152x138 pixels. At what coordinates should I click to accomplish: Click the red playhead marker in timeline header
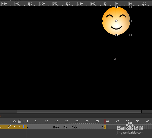click(105, 122)
